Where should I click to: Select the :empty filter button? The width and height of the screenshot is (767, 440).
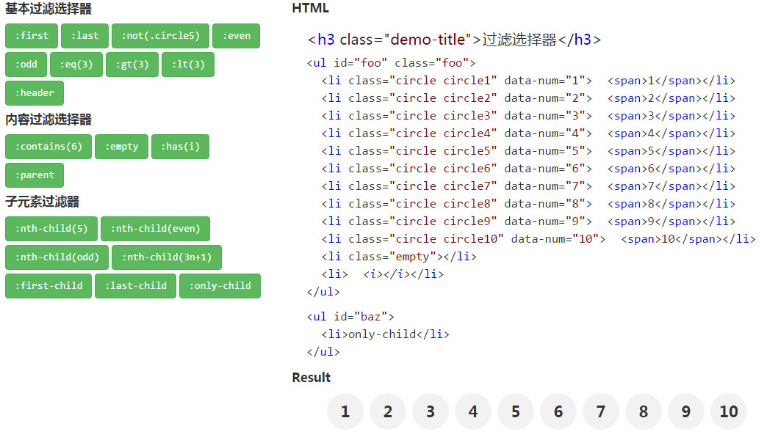(x=121, y=147)
